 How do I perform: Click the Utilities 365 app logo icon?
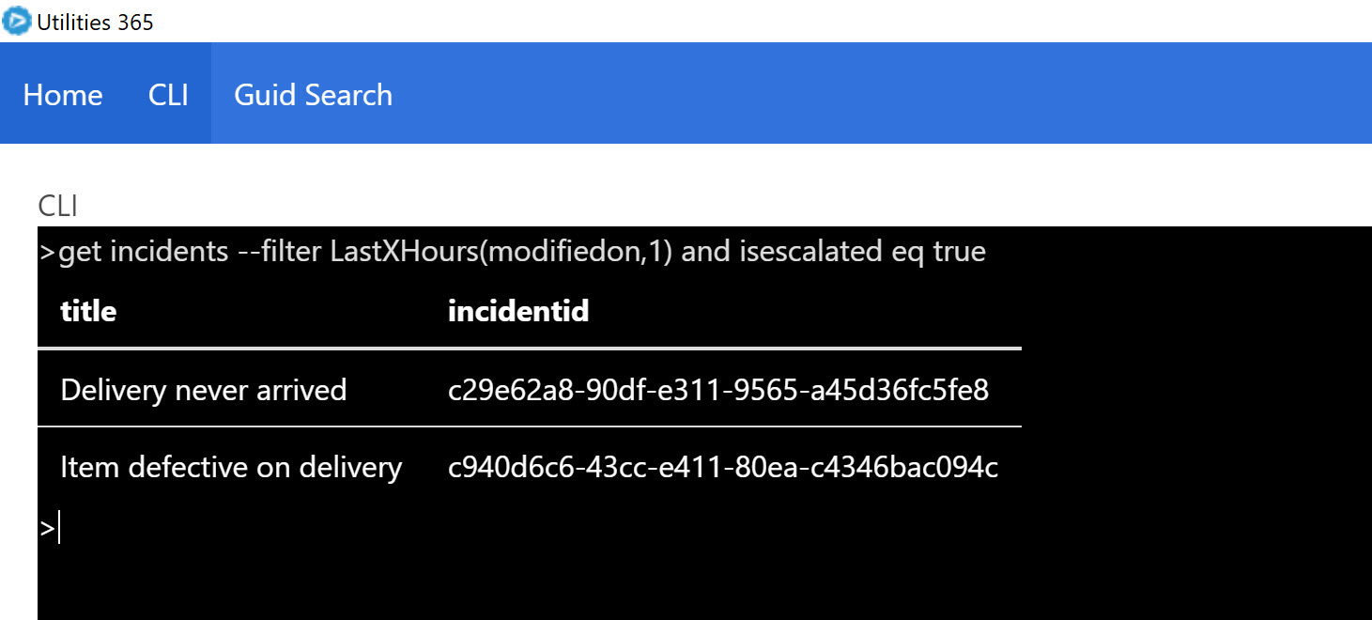(x=17, y=21)
